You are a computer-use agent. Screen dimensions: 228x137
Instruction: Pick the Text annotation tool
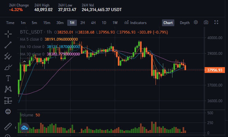coord(8,78)
